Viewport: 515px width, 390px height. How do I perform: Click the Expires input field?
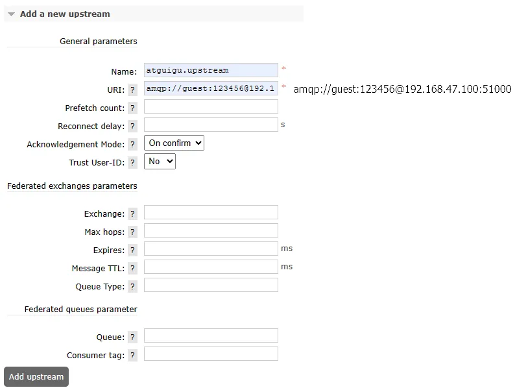click(211, 249)
